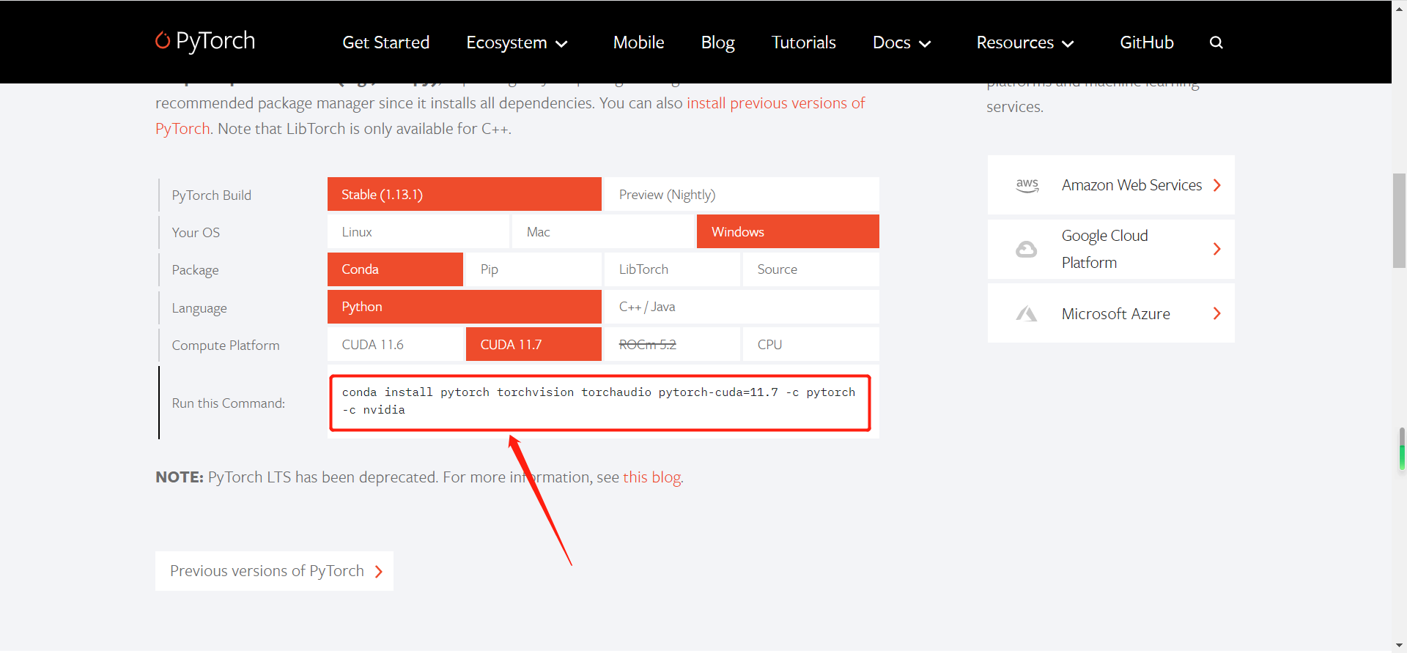Click the Language label

199,308
